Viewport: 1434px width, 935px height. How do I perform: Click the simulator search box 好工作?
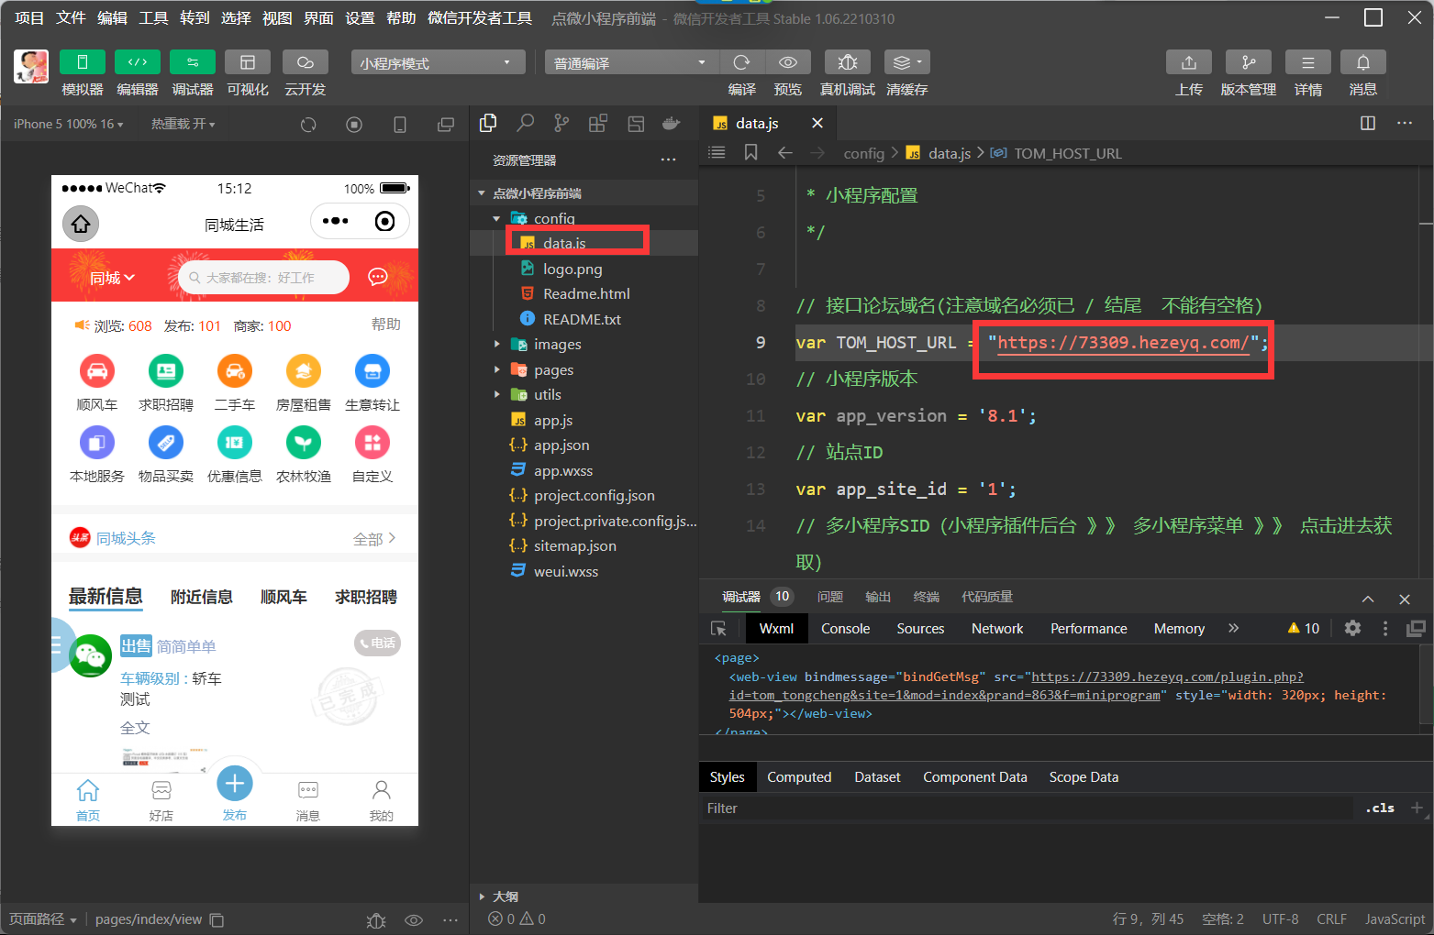coord(264,277)
